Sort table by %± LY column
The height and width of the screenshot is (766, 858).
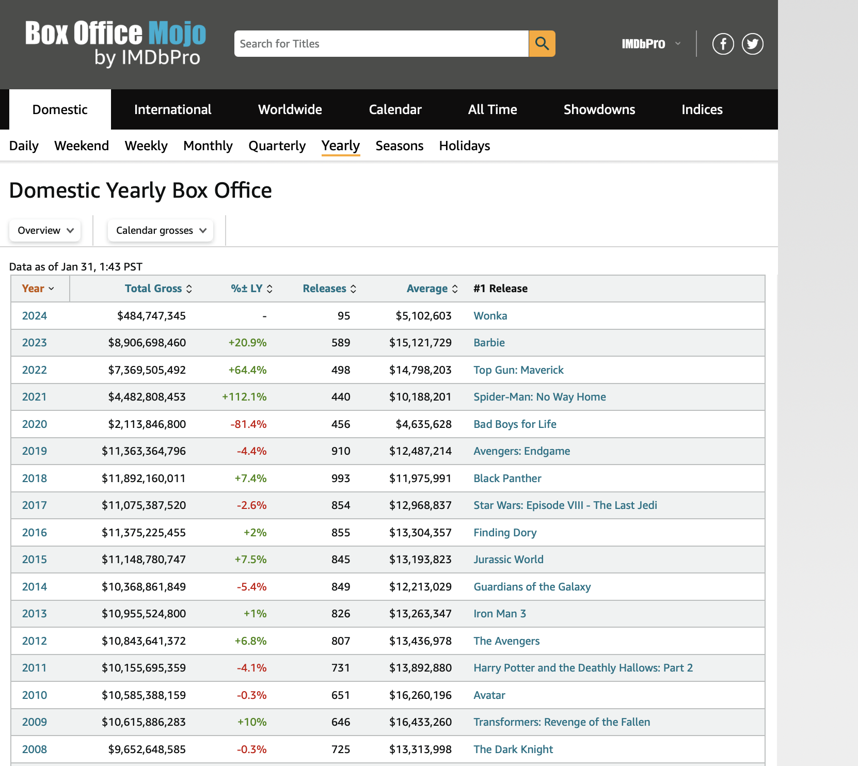point(251,289)
